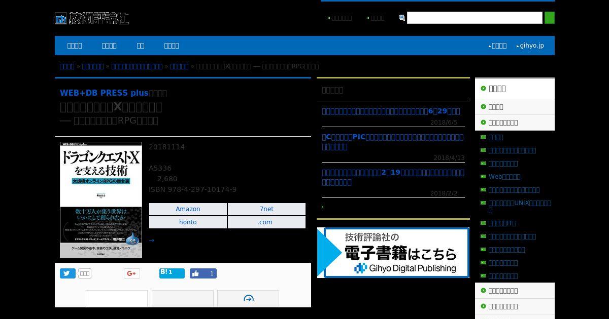Click the magnifier icon beside the search box
Screen dimensions: 609x319
[x=402, y=18]
